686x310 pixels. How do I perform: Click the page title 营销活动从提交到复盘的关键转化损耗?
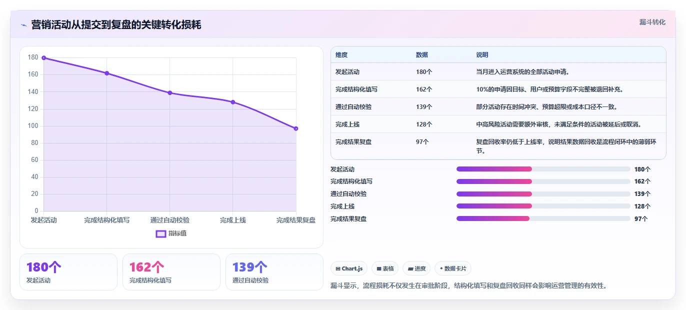pyautogui.click(x=116, y=24)
